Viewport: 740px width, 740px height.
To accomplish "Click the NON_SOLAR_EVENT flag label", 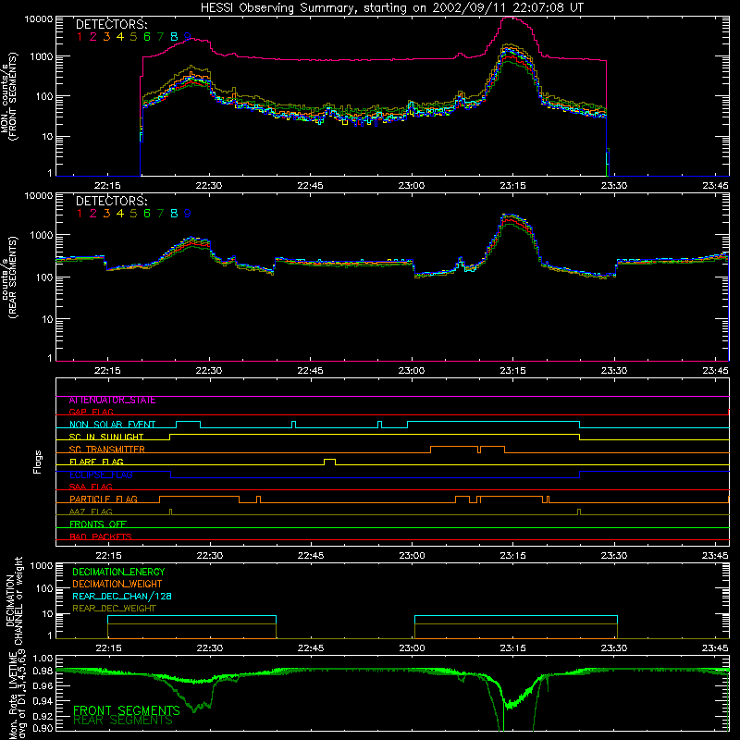I will (112, 425).
